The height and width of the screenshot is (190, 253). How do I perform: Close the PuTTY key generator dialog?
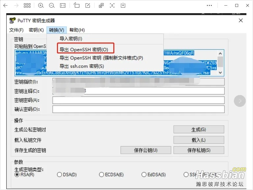(x=241, y=20)
